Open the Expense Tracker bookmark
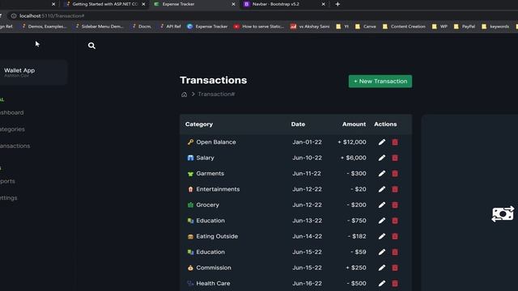The height and width of the screenshot is (291, 518). pyautogui.click(x=207, y=27)
